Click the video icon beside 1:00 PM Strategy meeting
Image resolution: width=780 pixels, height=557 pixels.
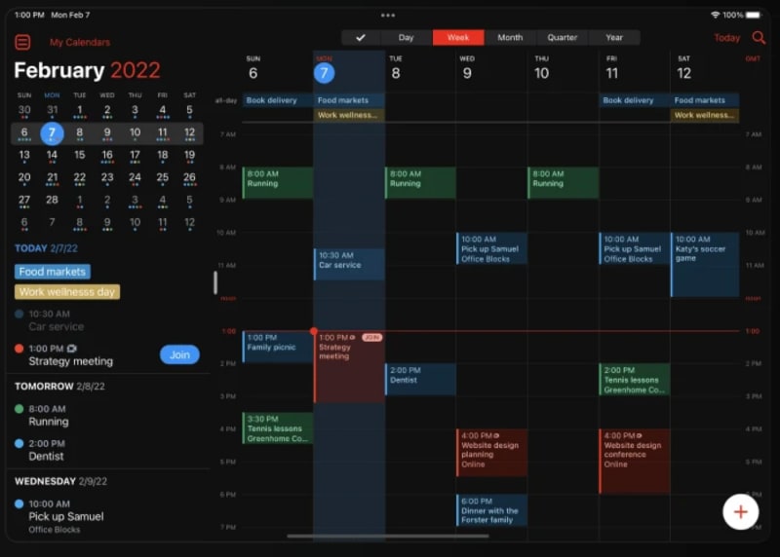click(x=71, y=349)
